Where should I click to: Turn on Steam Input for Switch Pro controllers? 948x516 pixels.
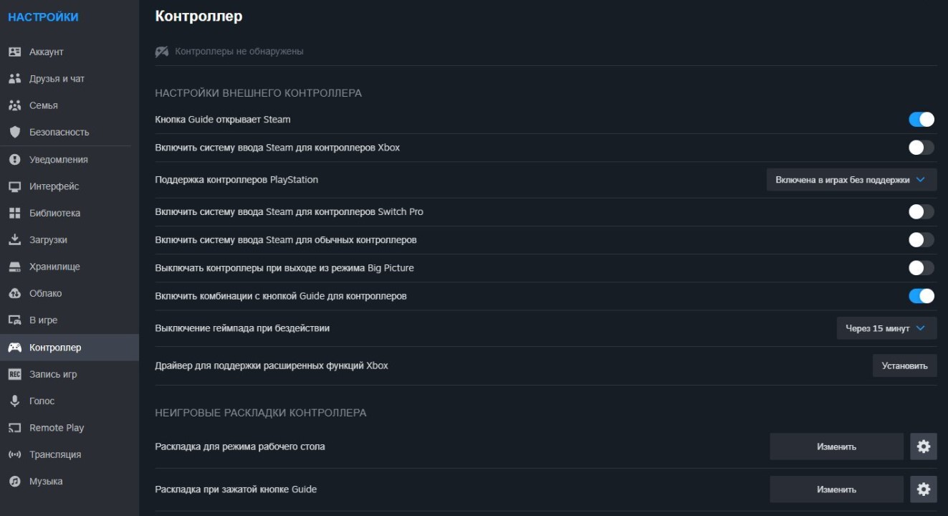921,211
